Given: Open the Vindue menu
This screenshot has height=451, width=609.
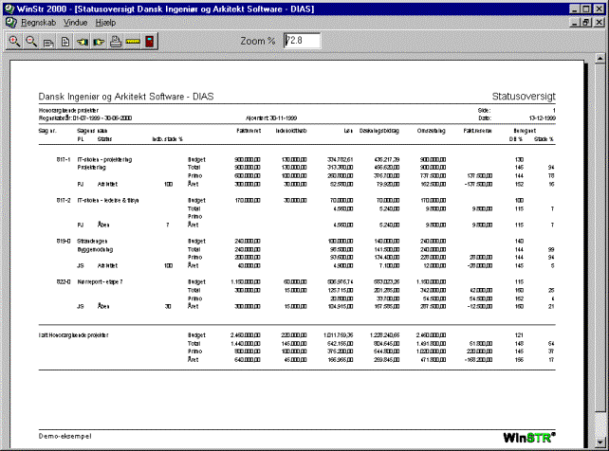Looking at the screenshot, I should pyautogui.click(x=75, y=23).
